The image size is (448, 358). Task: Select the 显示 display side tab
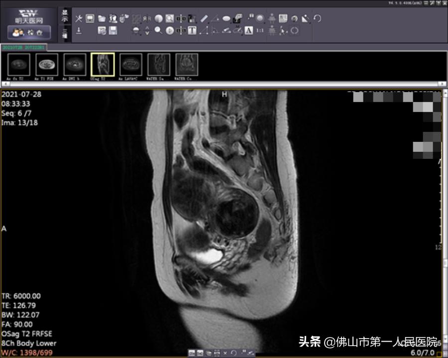(x=65, y=16)
